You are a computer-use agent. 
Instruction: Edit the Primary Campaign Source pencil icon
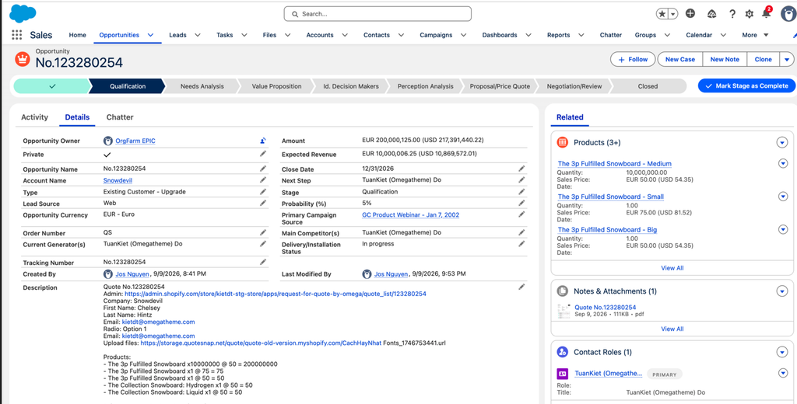(x=521, y=214)
